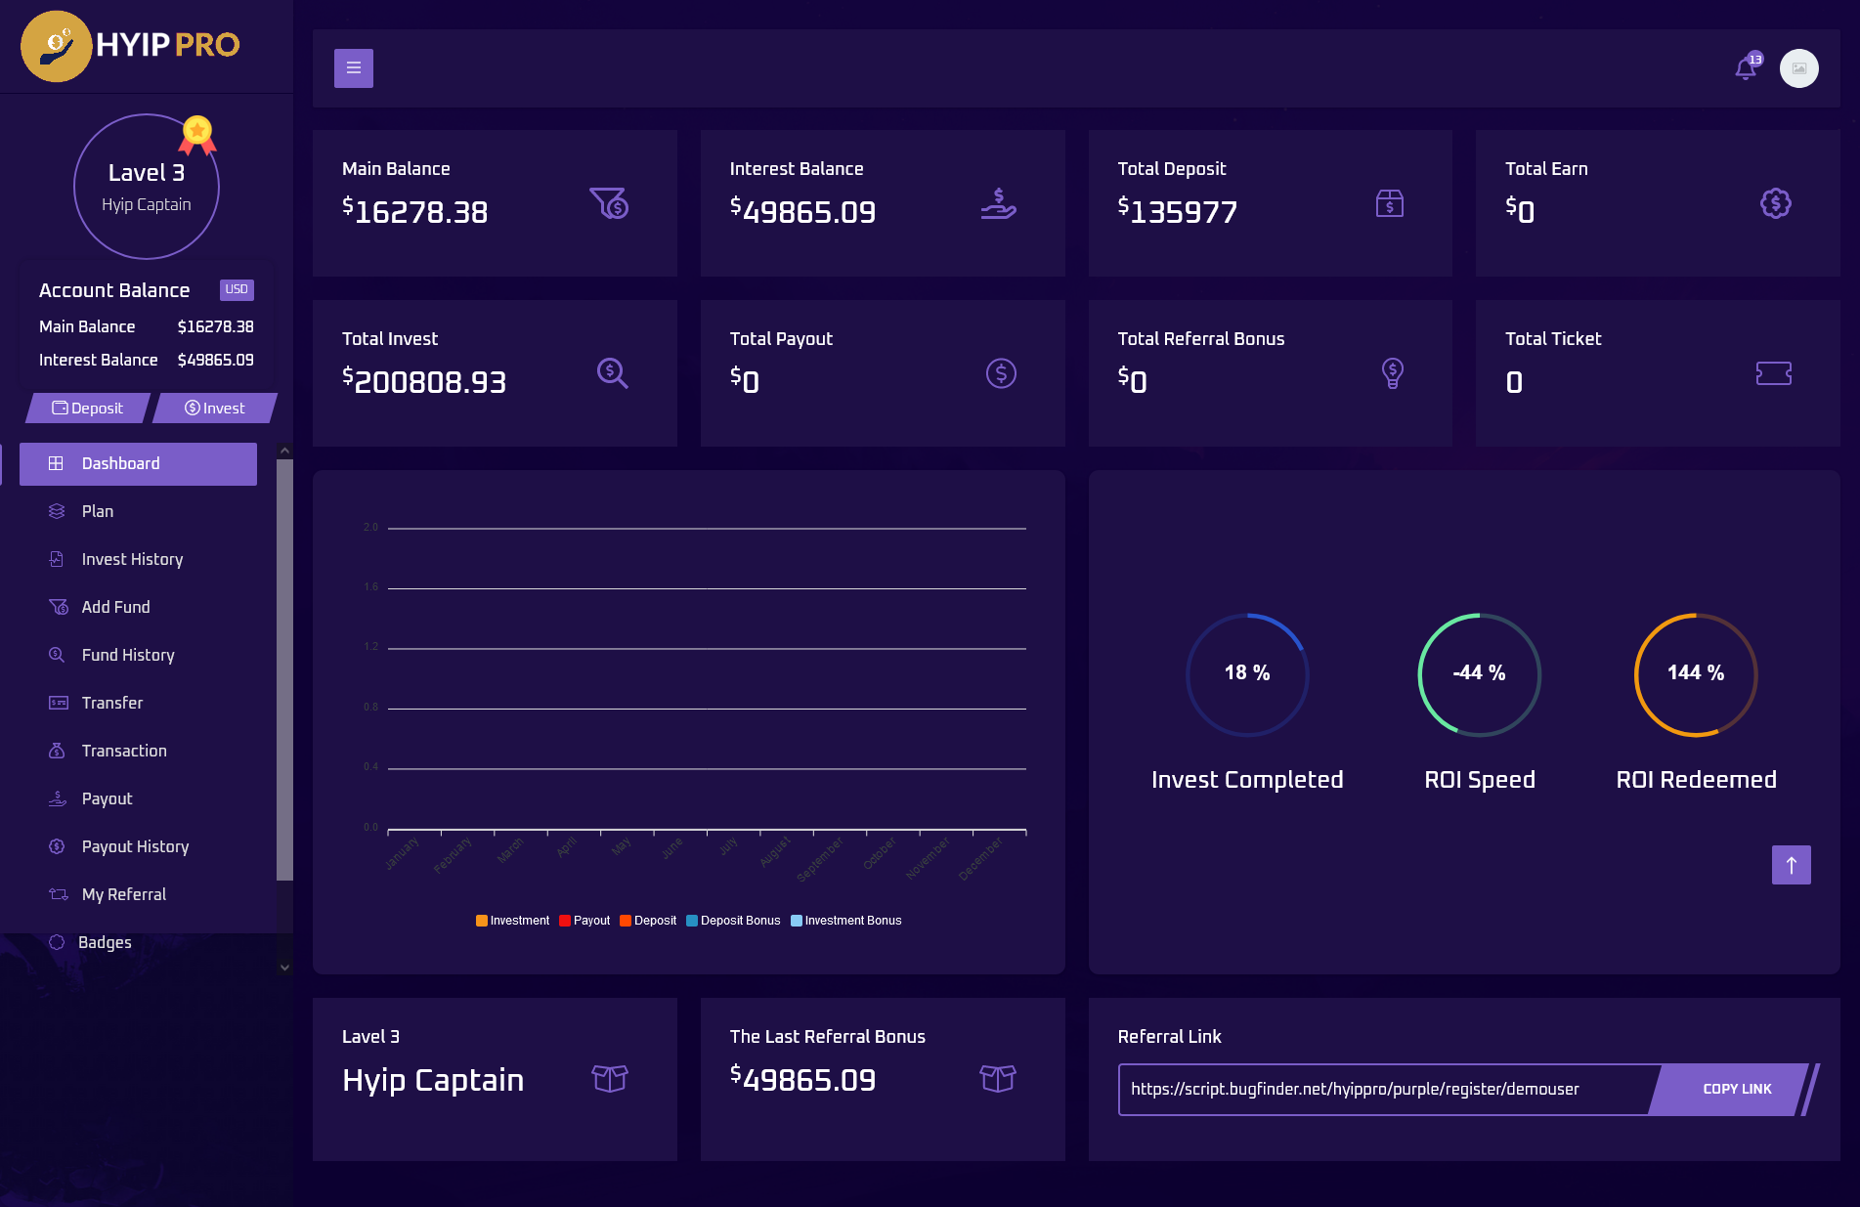1860x1207 pixels.
Task: Click the Total Invest magnifier icon
Action: [612, 373]
